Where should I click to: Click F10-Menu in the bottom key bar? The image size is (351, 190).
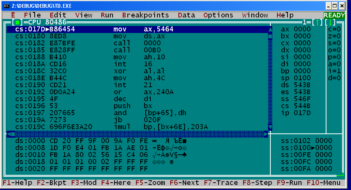point(324,183)
